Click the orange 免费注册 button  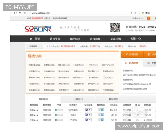(132, 54)
